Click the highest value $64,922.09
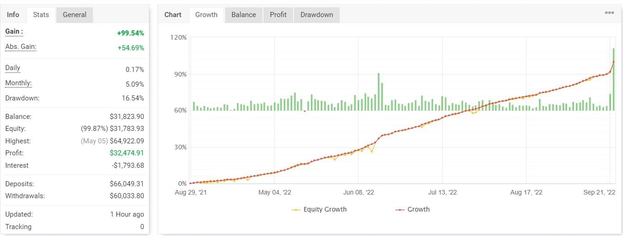This screenshot has width=623, height=236. [127, 141]
